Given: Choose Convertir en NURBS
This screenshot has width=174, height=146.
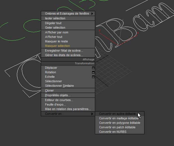Looking at the screenshot, I should click(x=120, y=132).
